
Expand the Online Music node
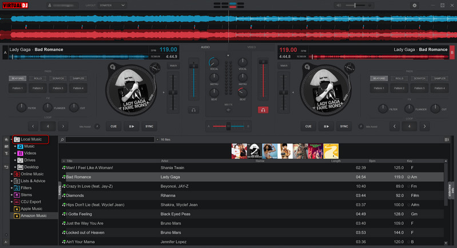11,174
